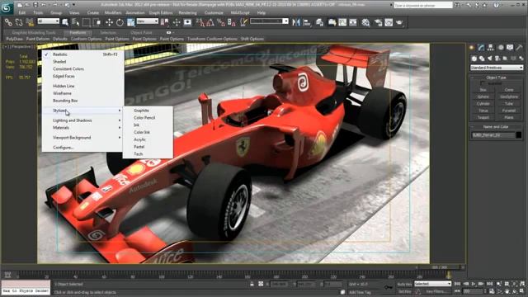The height and width of the screenshot is (297, 528).
Task: Switch to the Modify command panel
Action: pos(481,48)
